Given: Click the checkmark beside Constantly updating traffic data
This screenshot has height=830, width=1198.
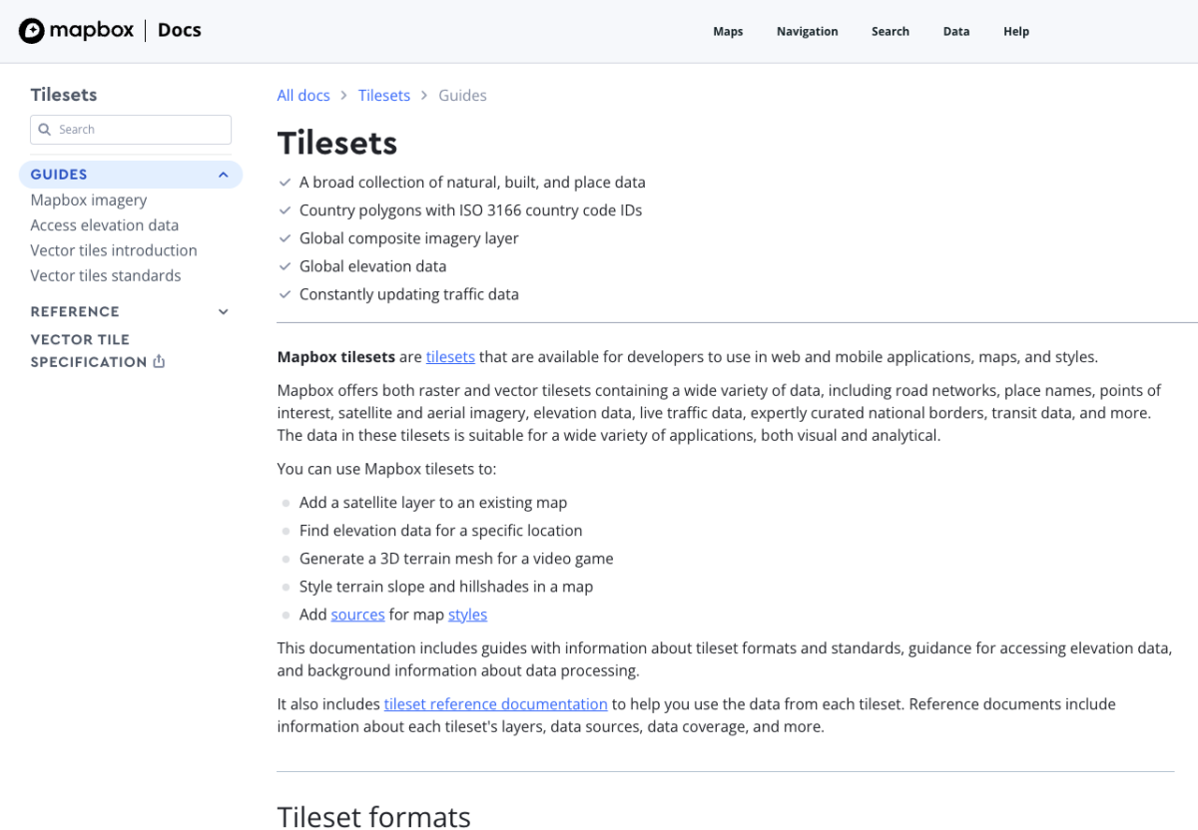Looking at the screenshot, I should [285, 294].
